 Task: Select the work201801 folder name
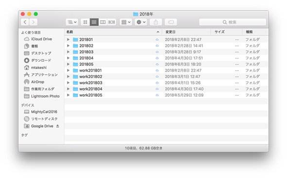coord(90,70)
